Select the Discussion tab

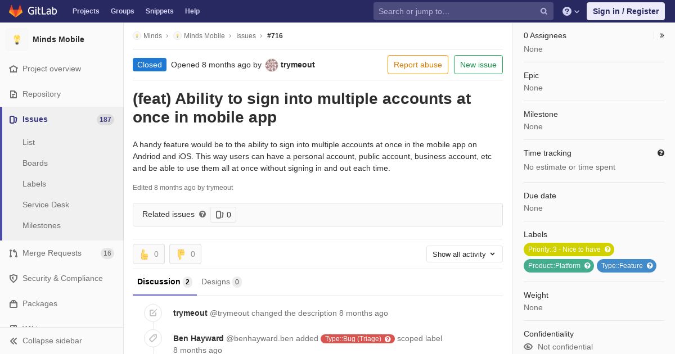pyautogui.click(x=164, y=282)
